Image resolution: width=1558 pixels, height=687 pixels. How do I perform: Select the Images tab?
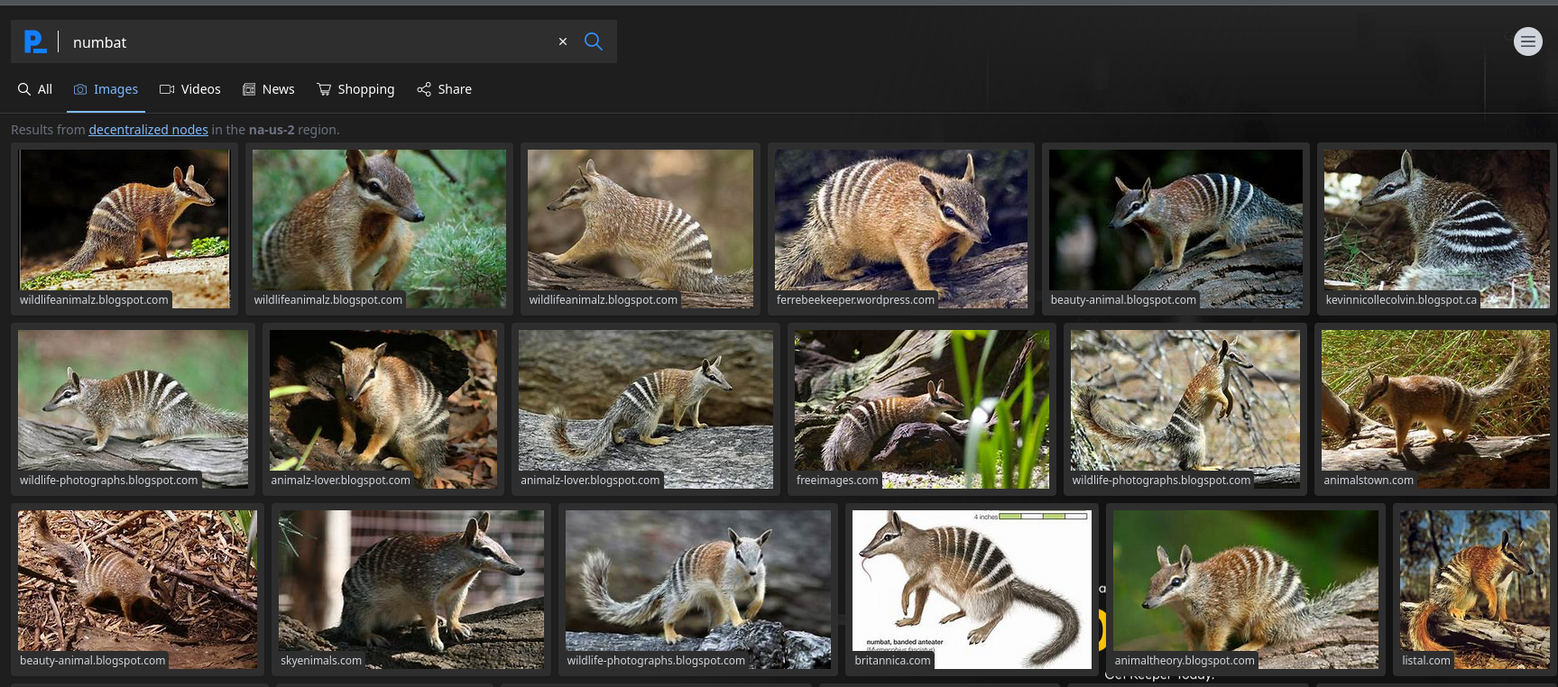pyautogui.click(x=106, y=89)
